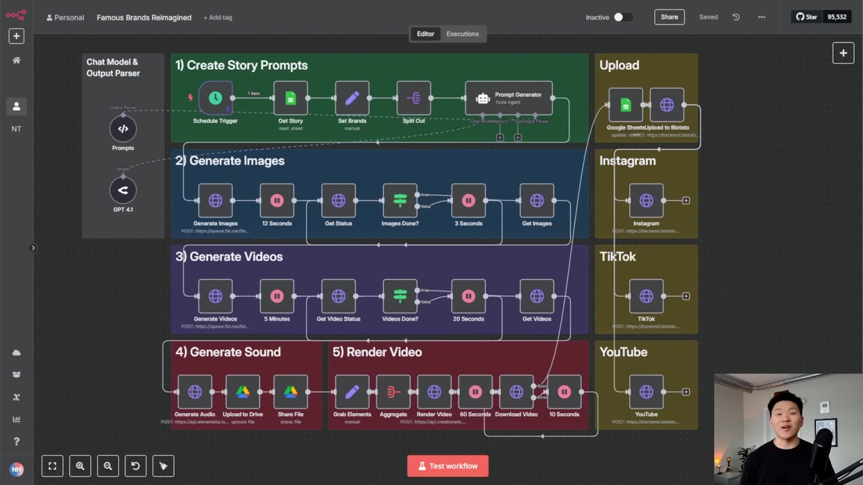This screenshot has height=485, width=863.
Task: Open the 5 Minutes wait node
Action: [277, 296]
